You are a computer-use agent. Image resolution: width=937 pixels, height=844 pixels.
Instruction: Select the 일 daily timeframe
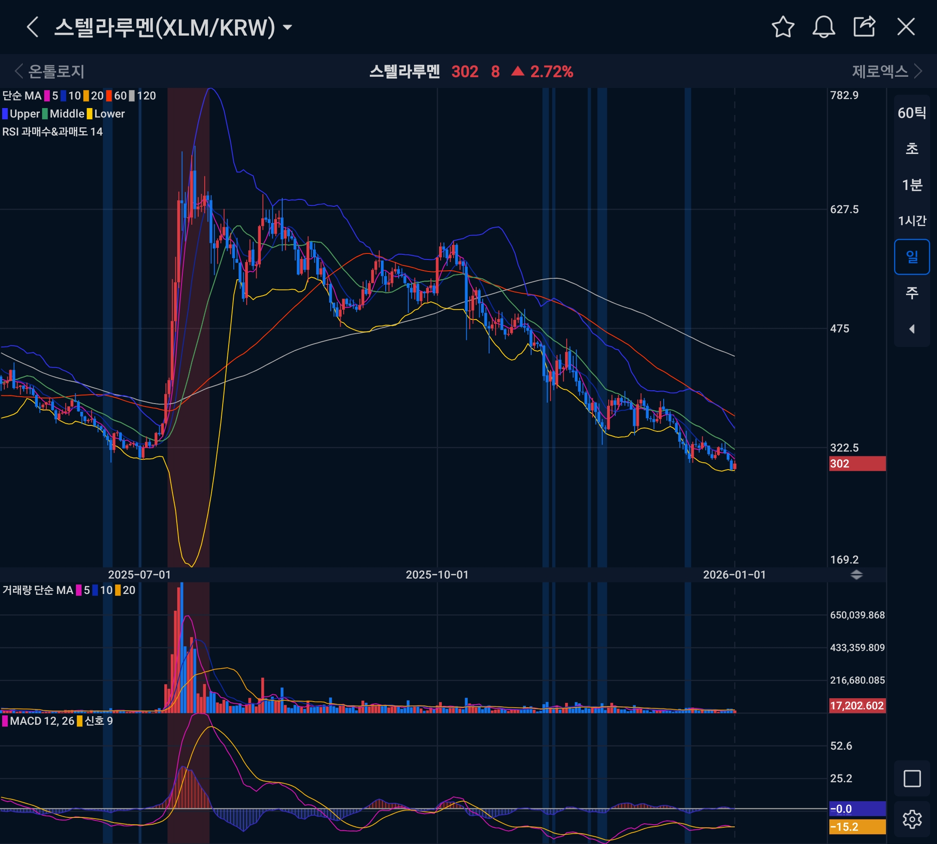(x=912, y=256)
